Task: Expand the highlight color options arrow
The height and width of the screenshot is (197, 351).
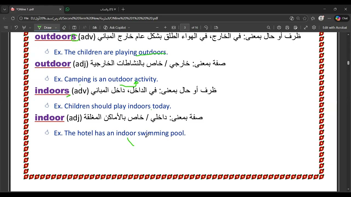Action: (30, 28)
